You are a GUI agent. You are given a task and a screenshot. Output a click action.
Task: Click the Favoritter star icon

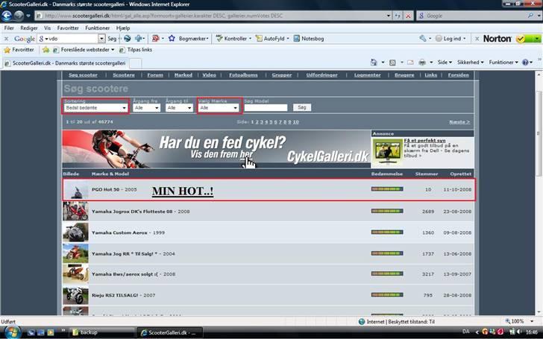click(7, 50)
